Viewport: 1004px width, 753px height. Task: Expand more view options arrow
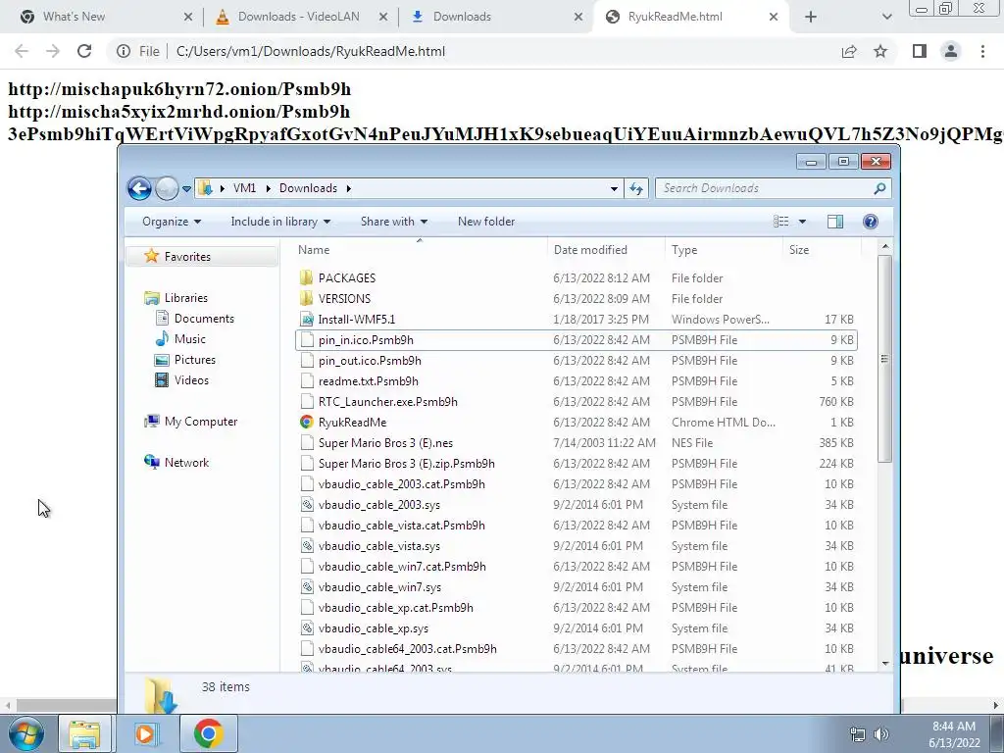tap(802, 222)
